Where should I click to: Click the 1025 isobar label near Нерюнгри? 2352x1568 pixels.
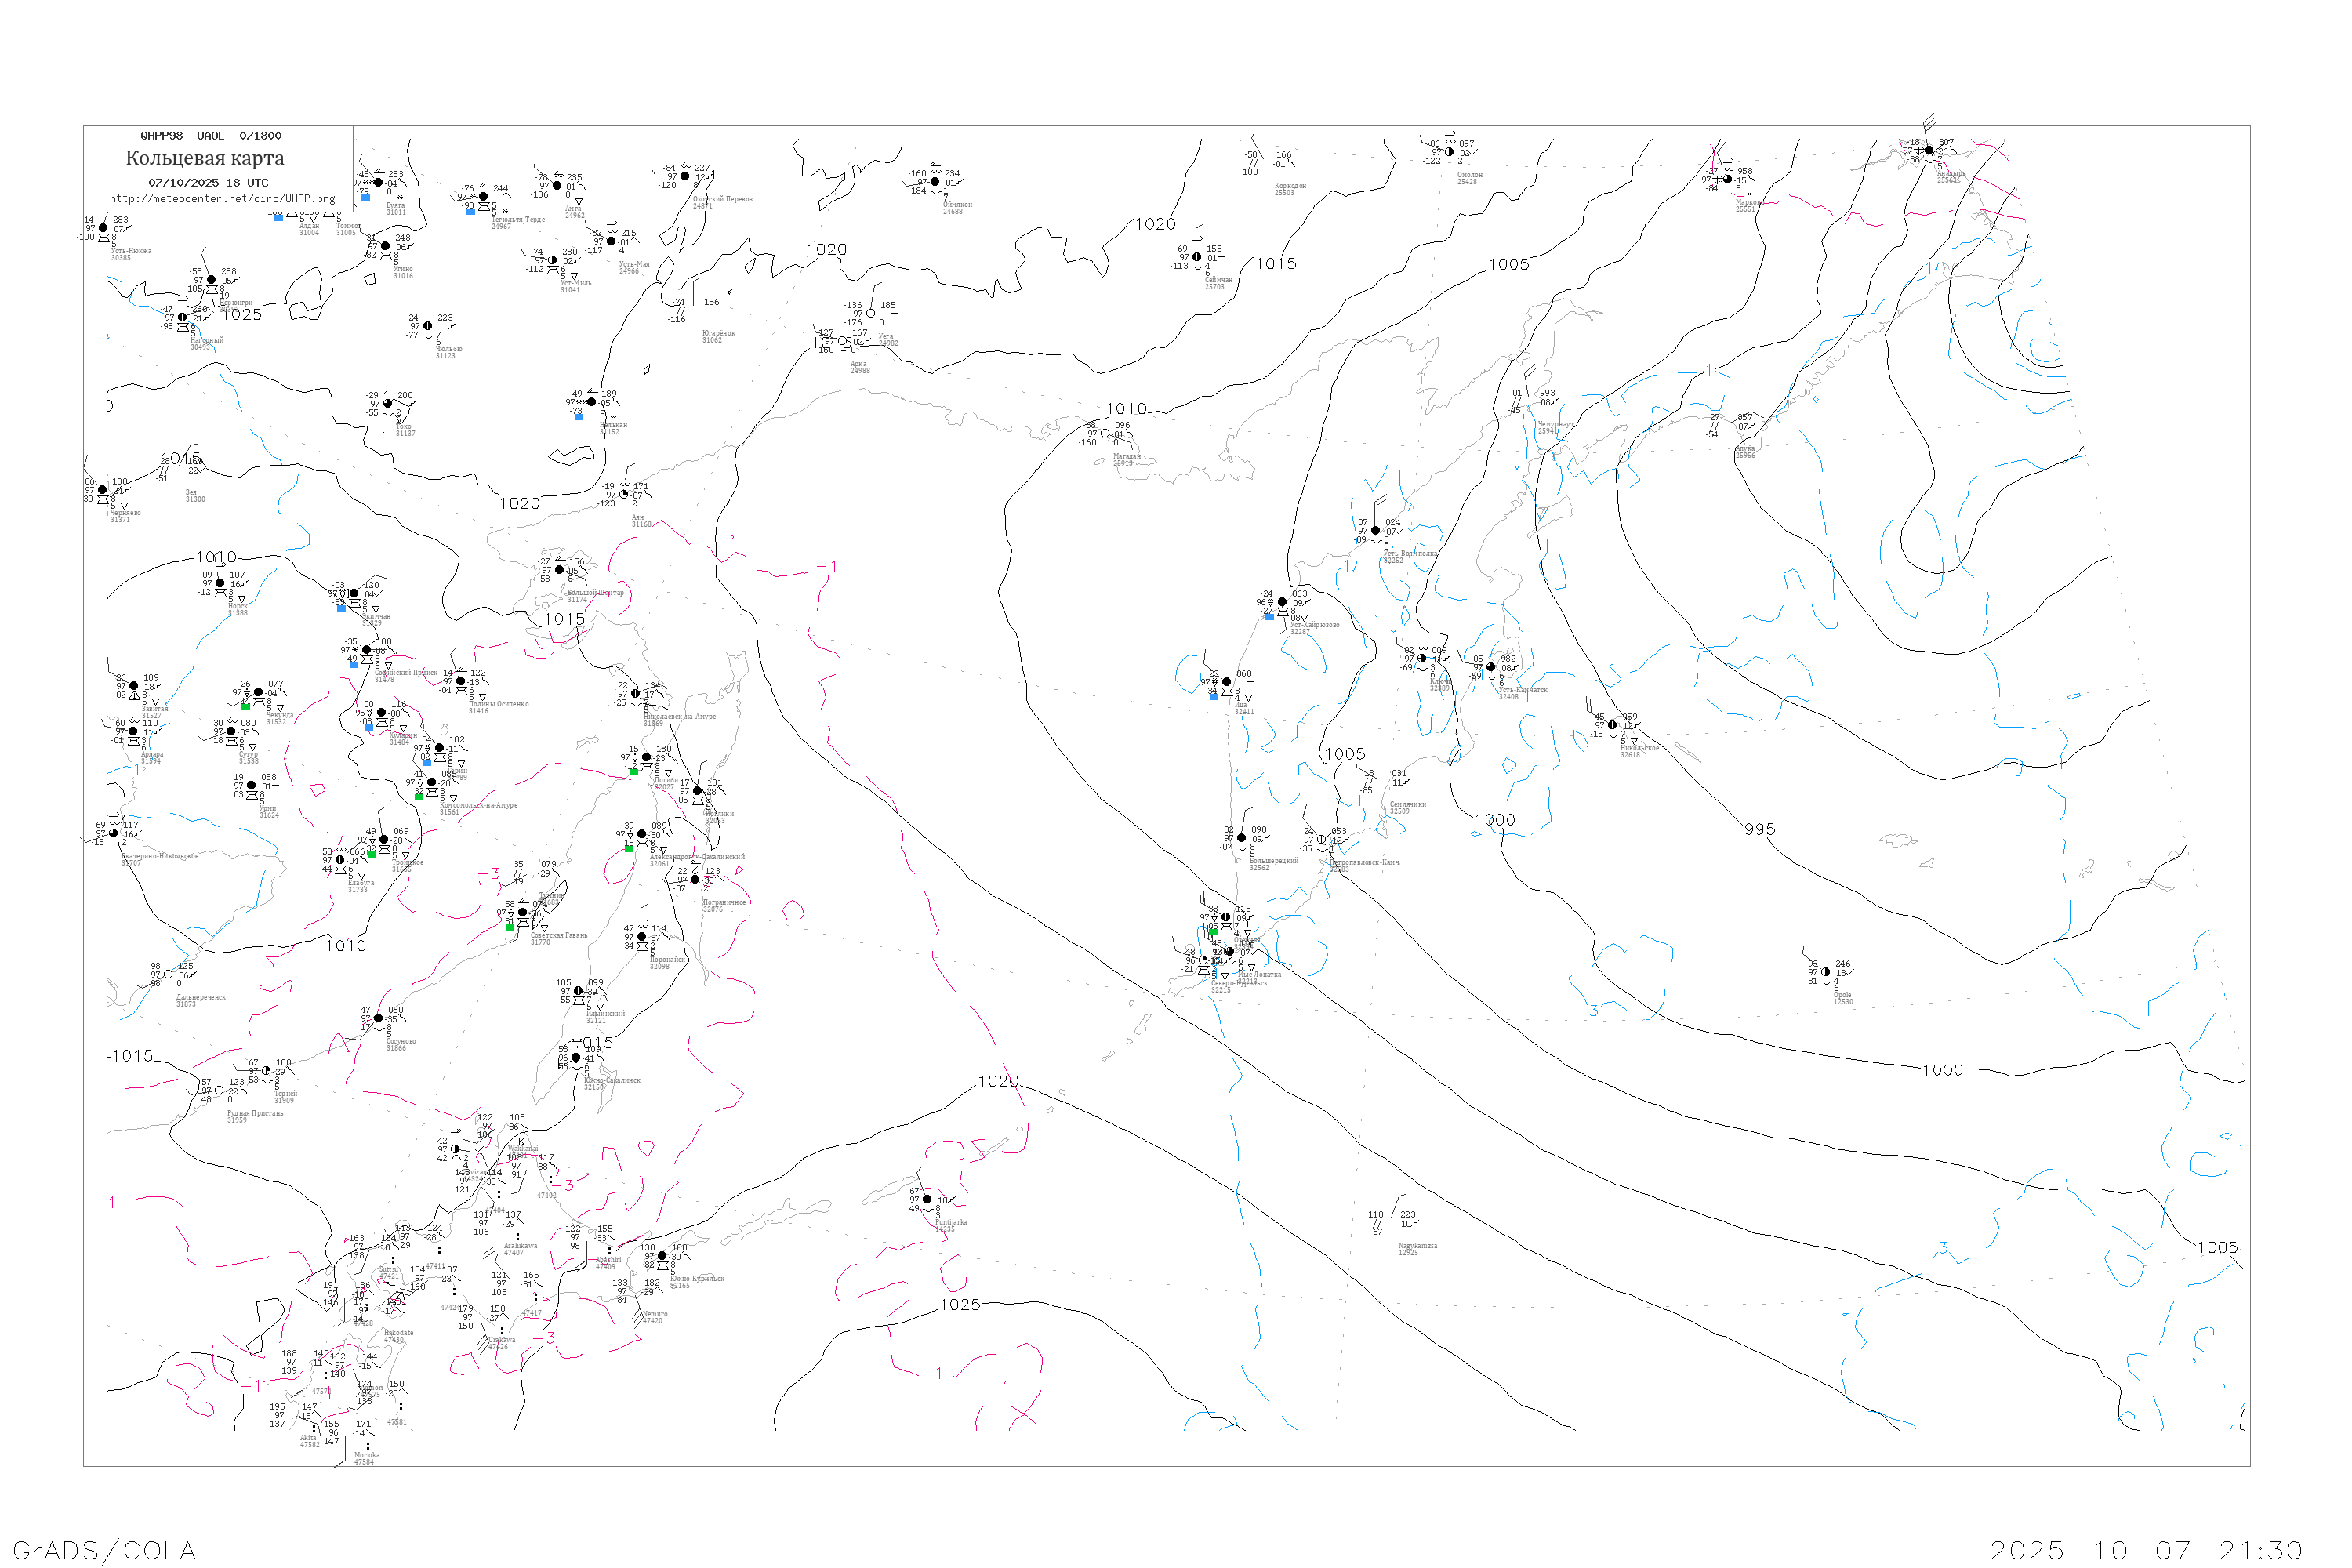[x=242, y=315]
